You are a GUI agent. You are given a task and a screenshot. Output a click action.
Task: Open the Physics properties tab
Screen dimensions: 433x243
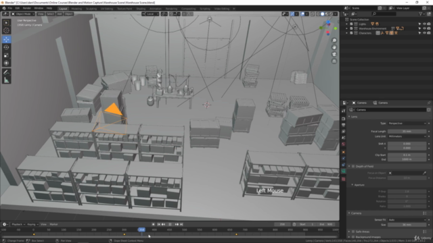343,159
